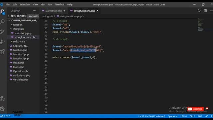Open staticdemo.php in the explorer
The height and width of the screenshot is (120, 213).
[x=22, y=76]
